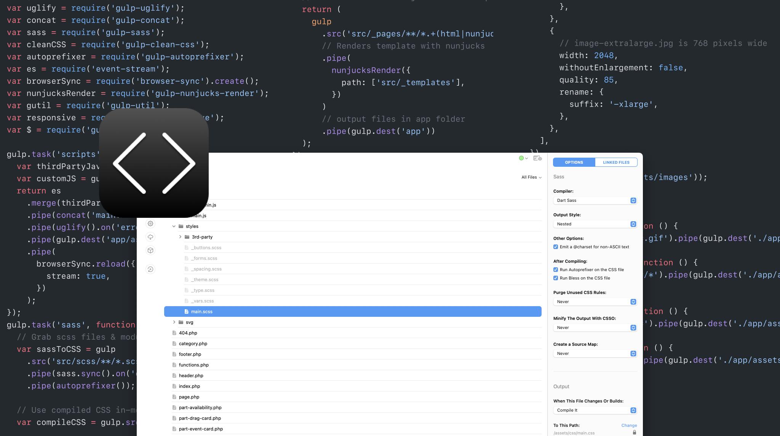
Task: Select the OPTIONS tab
Action: point(574,162)
